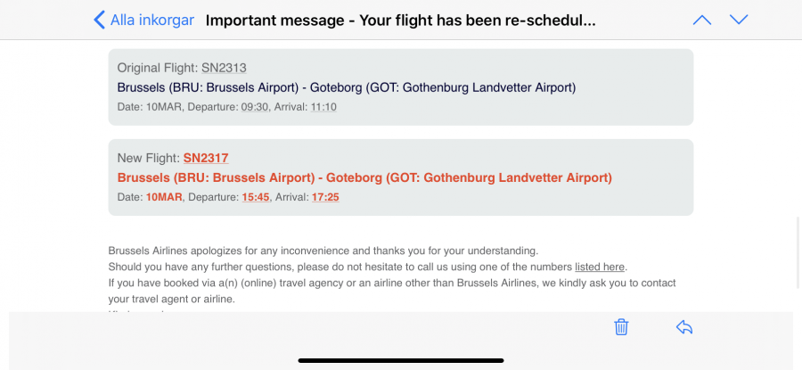Tap the 17:25 arrival time link
The width and height of the screenshot is (802, 370).
pyautogui.click(x=325, y=197)
